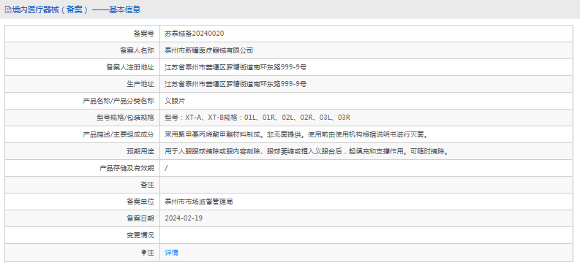Image resolution: width=580 pixels, height=268 pixels.
Task: Select the record number 苏泰械备20240020
Action: [x=195, y=34]
